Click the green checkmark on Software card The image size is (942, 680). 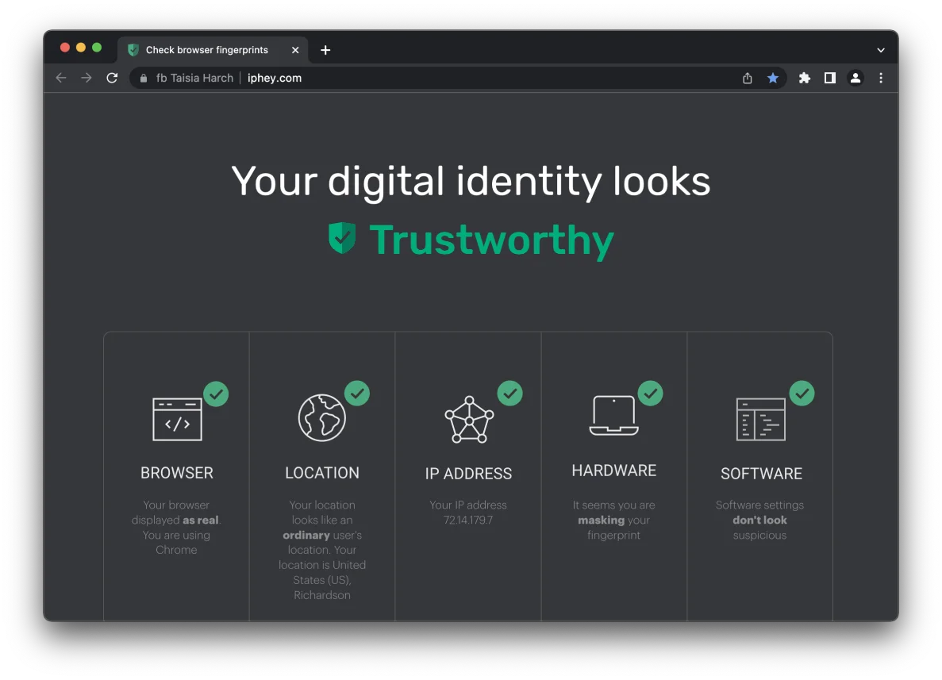coord(802,394)
